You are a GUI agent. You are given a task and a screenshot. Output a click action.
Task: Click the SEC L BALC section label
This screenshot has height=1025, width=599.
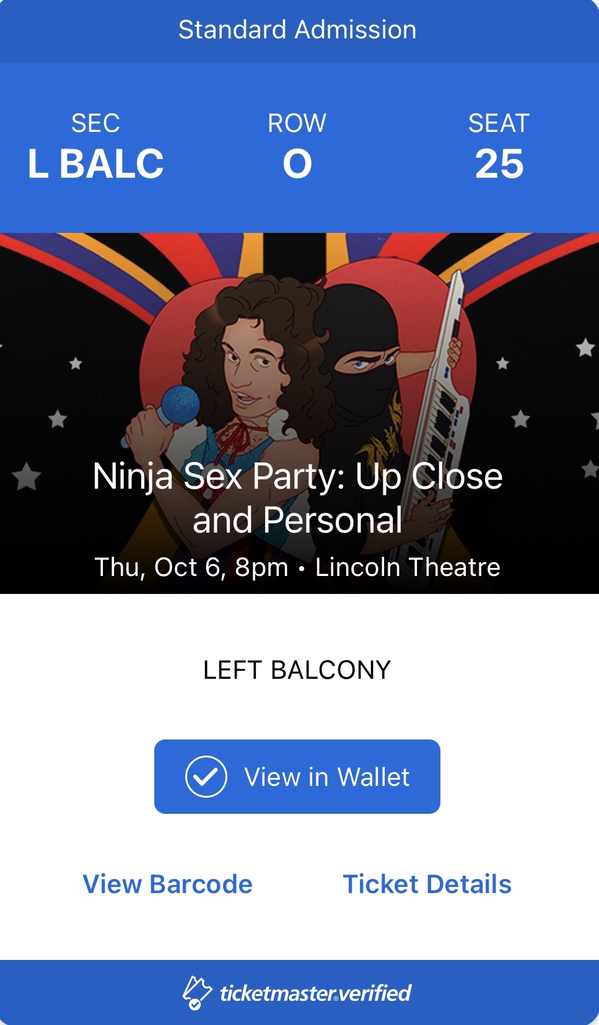tap(96, 147)
